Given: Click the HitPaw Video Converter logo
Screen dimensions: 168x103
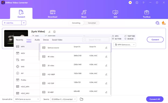Looking at the screenshot, I should (3, 3).
